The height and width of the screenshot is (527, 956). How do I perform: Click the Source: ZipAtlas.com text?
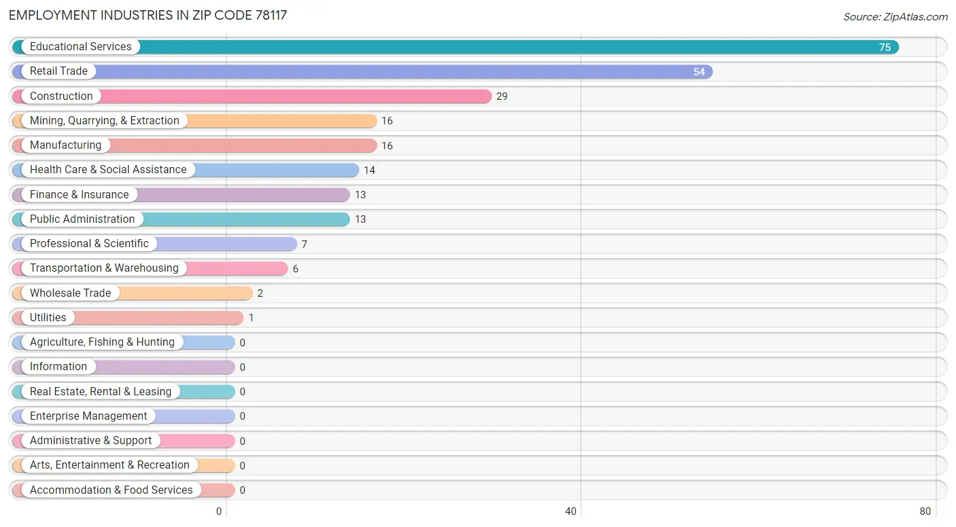895,17
